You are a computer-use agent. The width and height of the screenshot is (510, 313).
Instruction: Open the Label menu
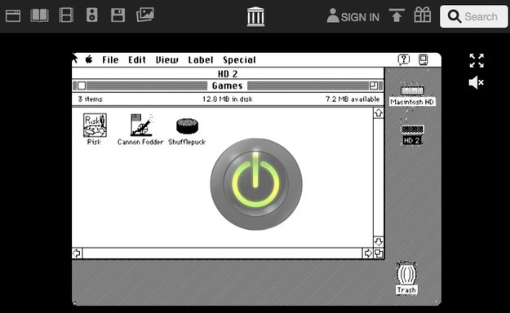pyautogui.click(x=201, y=60)
